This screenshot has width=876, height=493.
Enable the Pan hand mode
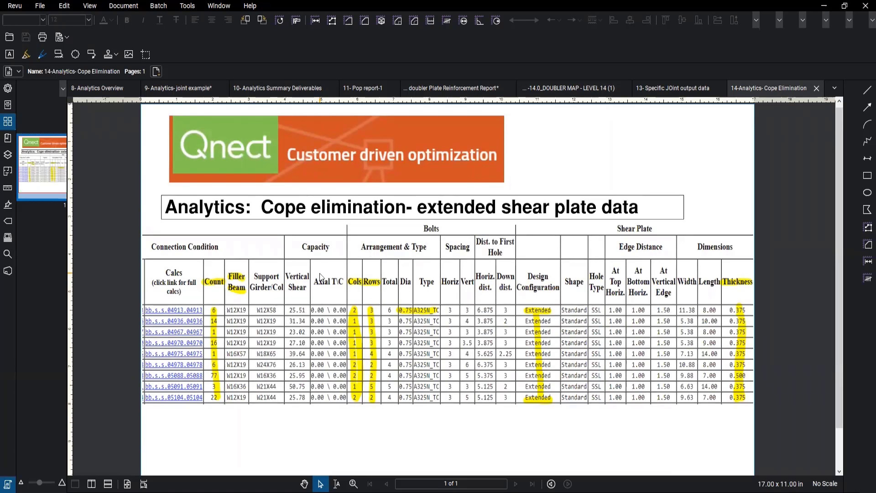coord(304,484)
